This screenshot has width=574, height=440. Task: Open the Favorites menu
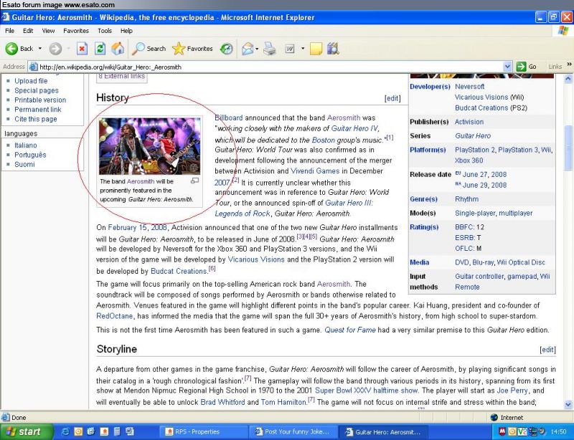pos(76,31)
